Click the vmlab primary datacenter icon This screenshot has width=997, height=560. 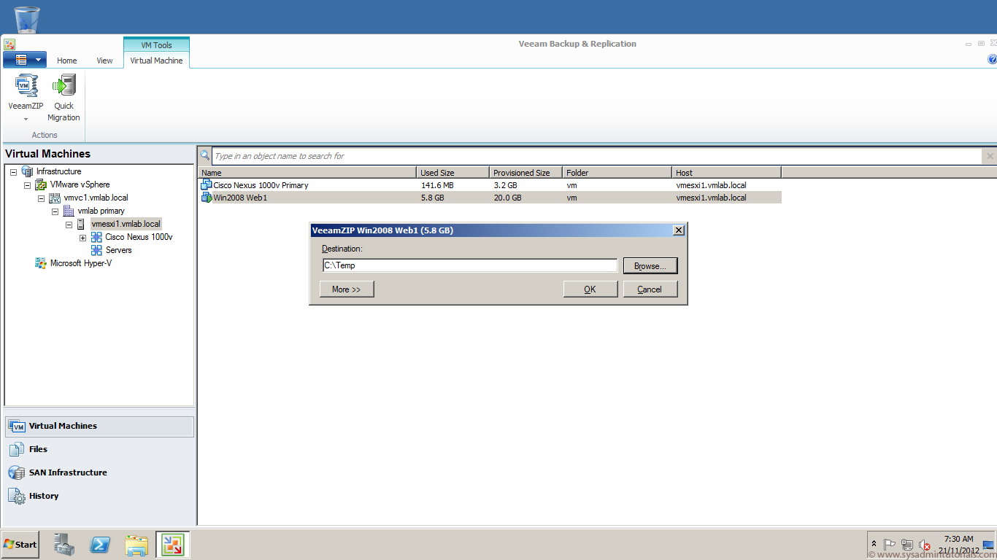69,211
